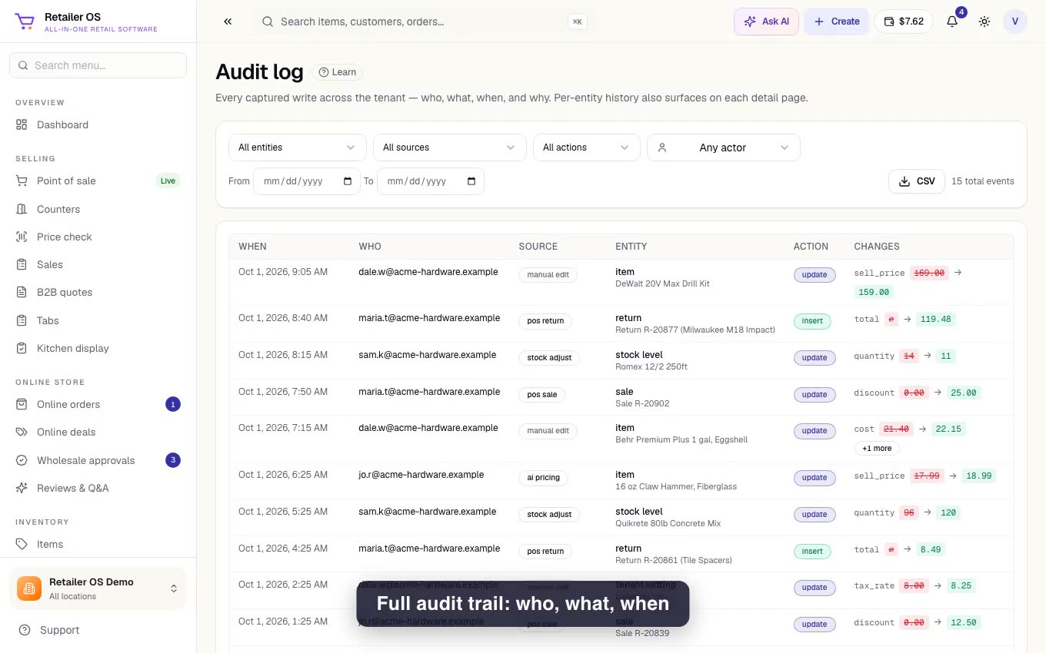Click the Kitchen display icon

point(22,348)
